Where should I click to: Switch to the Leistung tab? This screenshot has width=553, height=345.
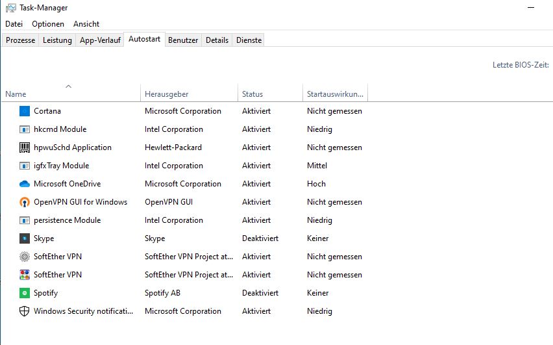[x=57, y=40]
